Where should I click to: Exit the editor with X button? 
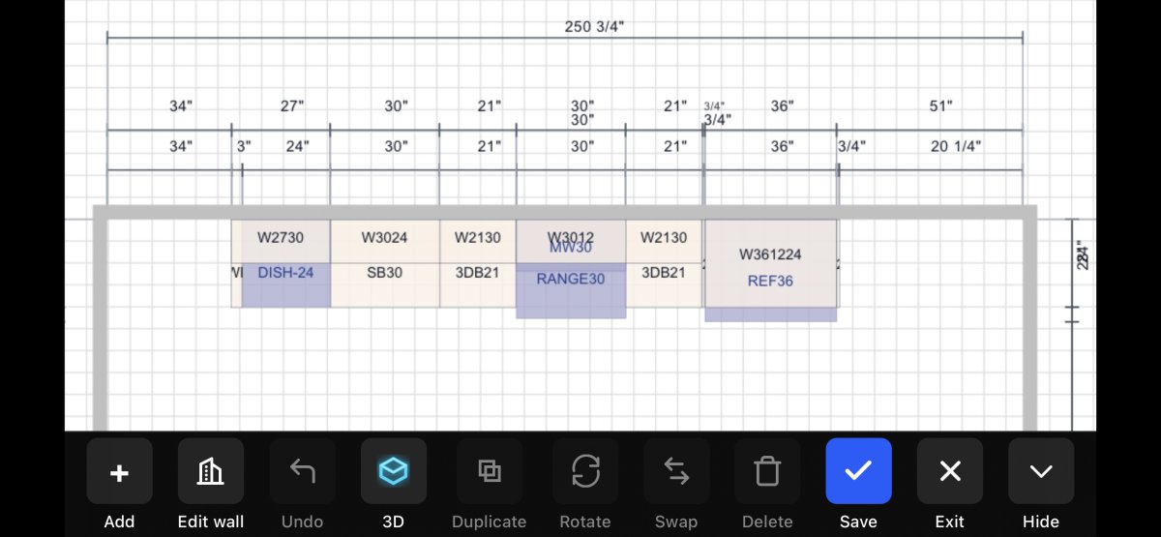coord(950,471)
